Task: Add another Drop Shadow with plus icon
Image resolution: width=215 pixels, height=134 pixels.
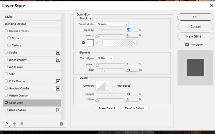Action: (58, 110)
